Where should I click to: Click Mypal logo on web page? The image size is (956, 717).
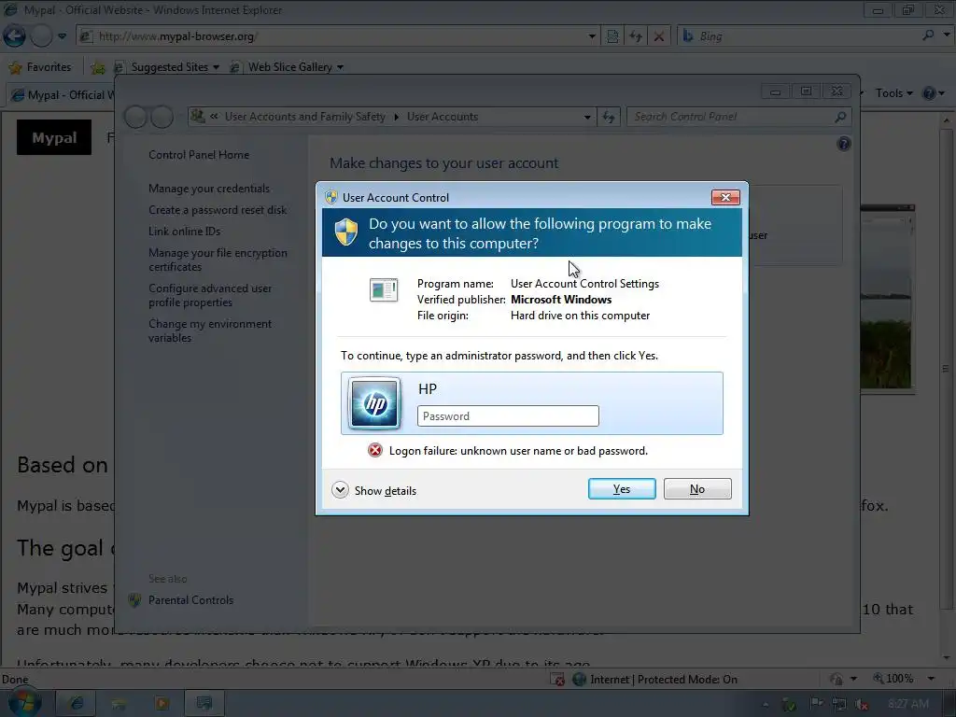[54, 137]
